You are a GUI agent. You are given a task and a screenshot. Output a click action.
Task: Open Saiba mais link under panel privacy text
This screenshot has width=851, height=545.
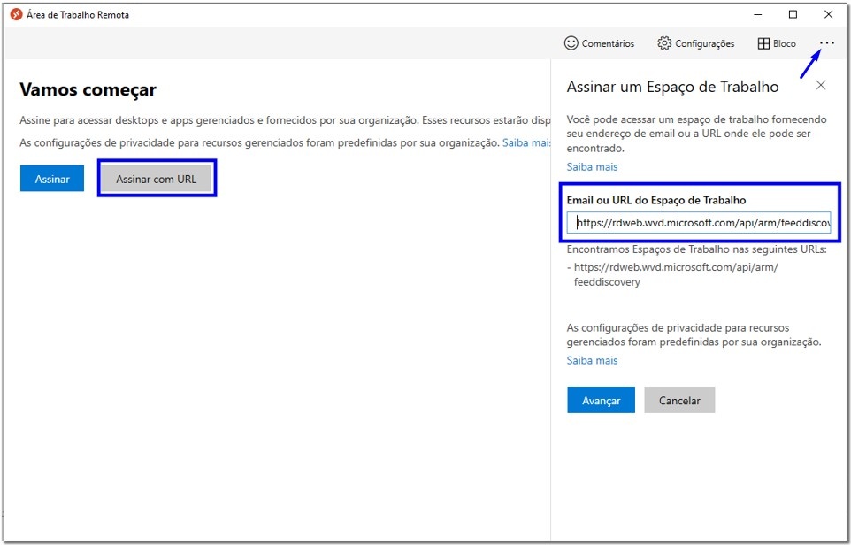pyautogui.click(x=592, y=361)
